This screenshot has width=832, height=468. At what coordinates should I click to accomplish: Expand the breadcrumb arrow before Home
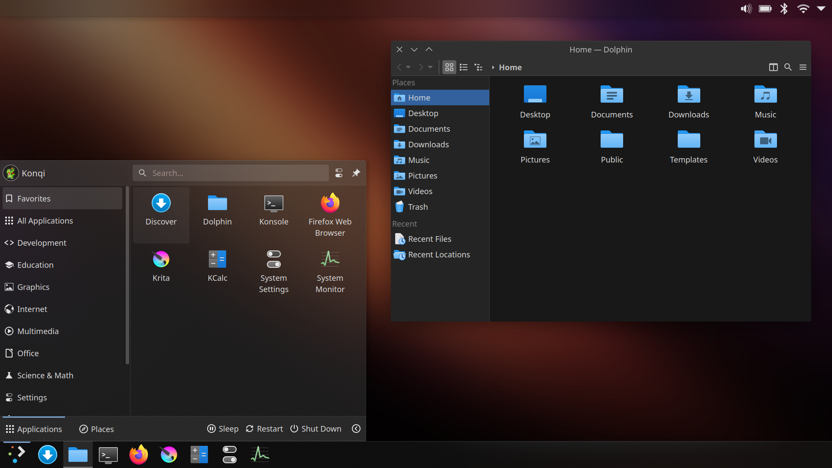click(x=493, y=67)
